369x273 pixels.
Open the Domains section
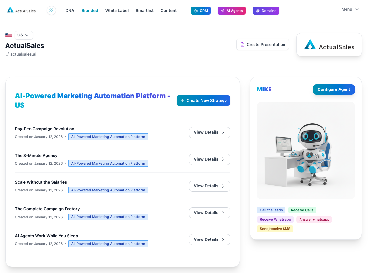[x=266, y=11]
